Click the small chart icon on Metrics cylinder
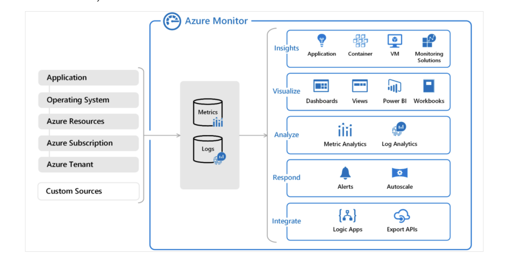 click(218, 122)
